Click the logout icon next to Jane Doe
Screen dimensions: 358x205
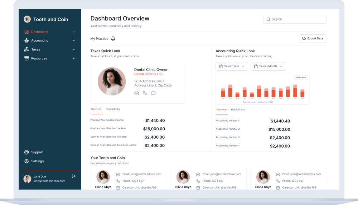73,176
